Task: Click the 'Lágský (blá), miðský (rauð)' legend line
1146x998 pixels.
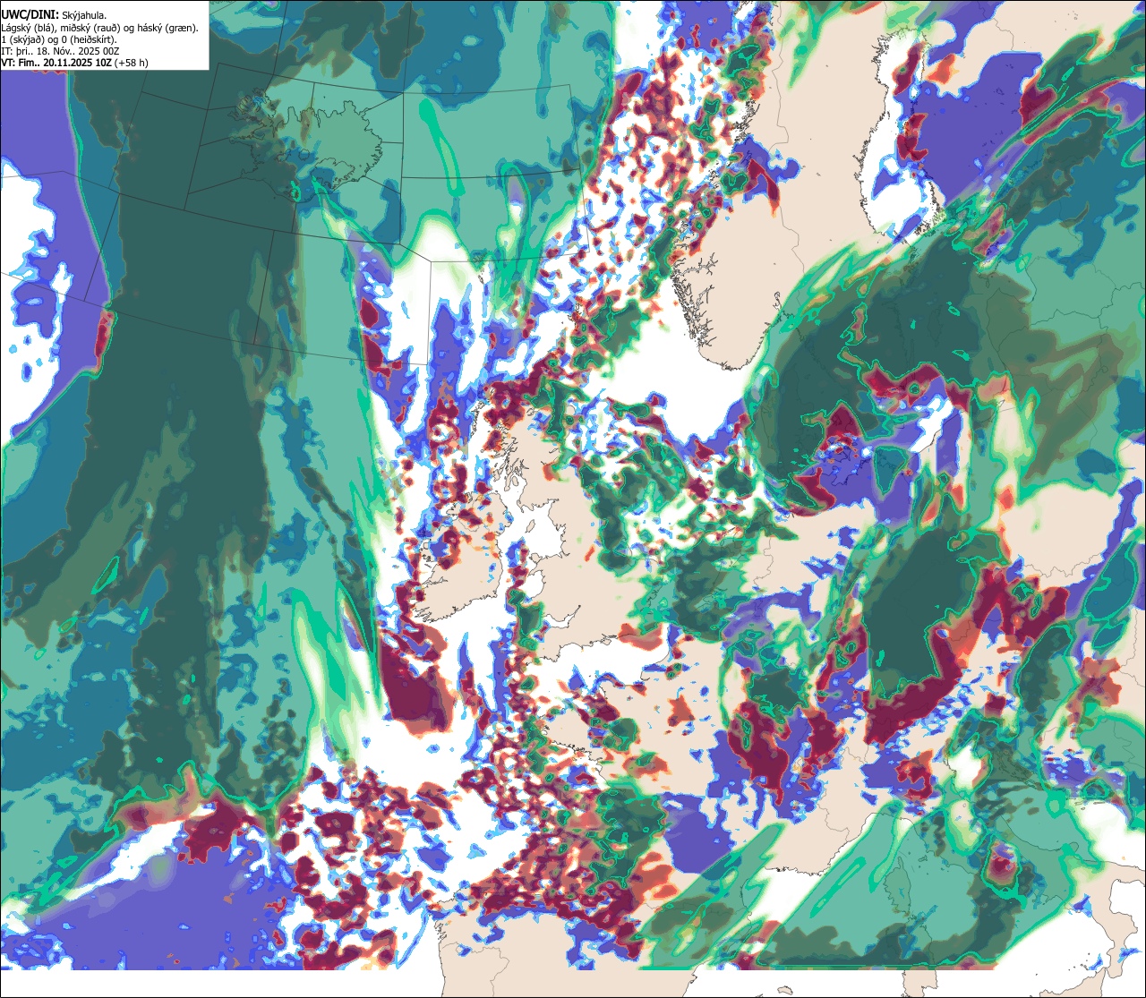Action: 100,28
